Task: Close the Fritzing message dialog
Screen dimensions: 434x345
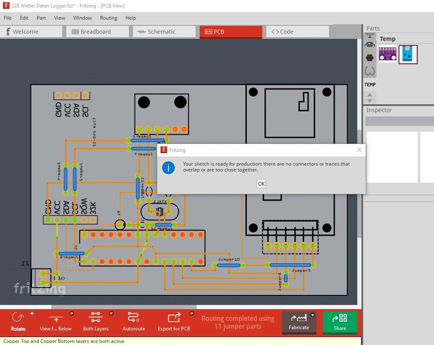Action: pos(359,150)
